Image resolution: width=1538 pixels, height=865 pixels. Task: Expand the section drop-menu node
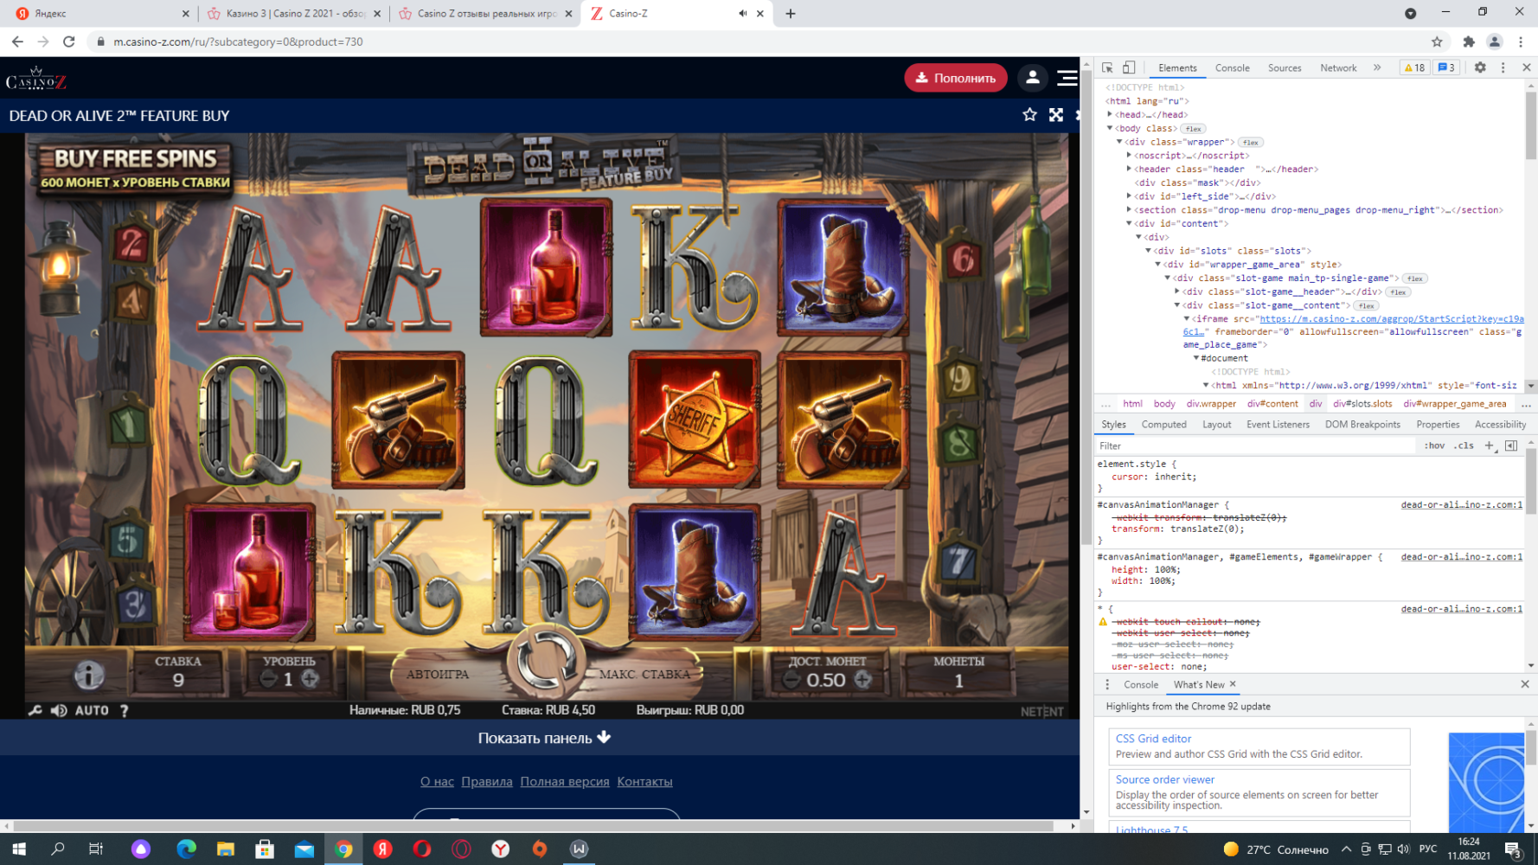coord(1129,210)
